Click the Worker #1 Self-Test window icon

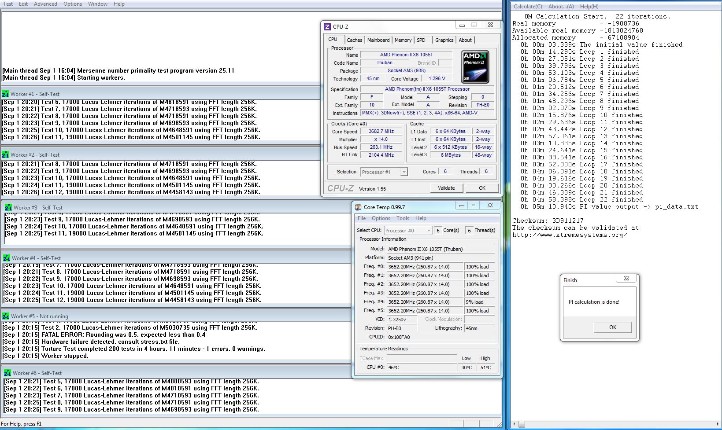pyautogui.click(x=5, y=94)
